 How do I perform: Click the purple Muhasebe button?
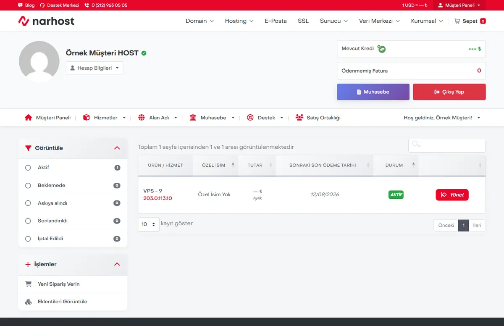pyautogui.click(x=373, y=92)
